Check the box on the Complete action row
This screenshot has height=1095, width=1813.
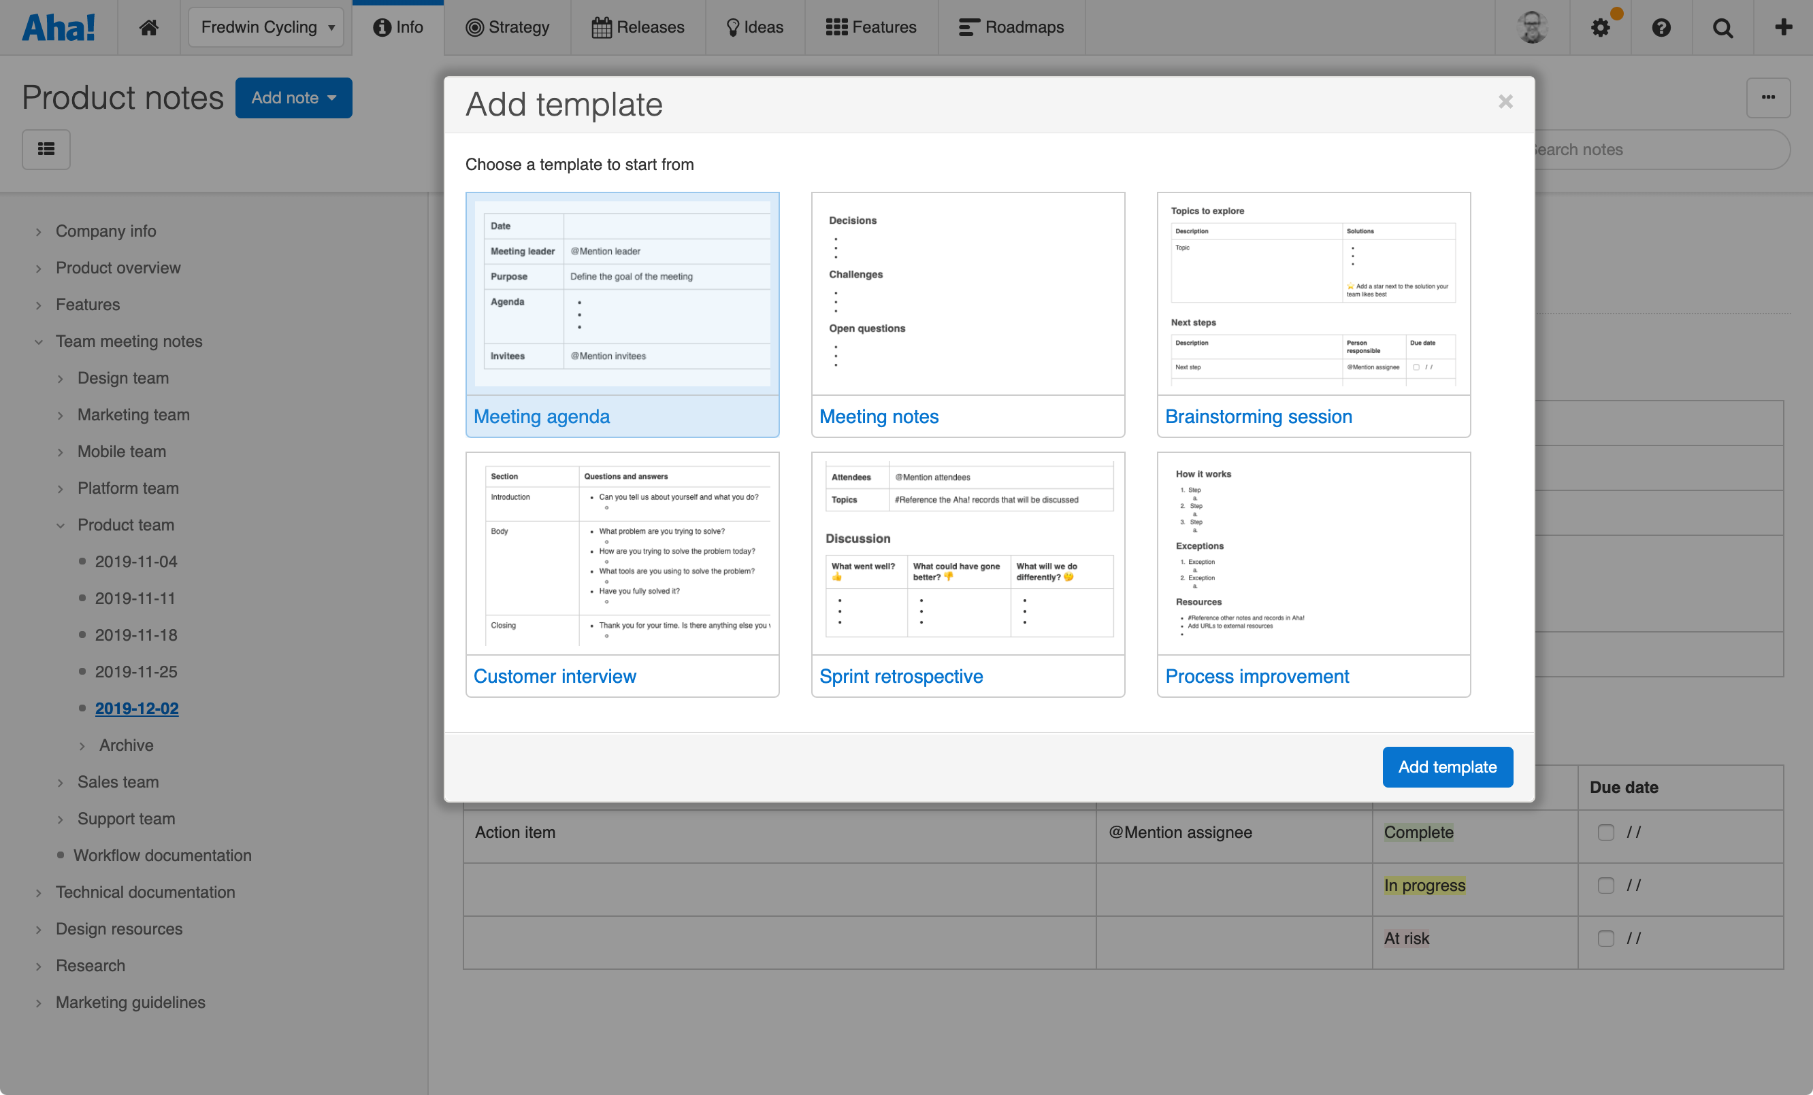(x=1606, y=832)
